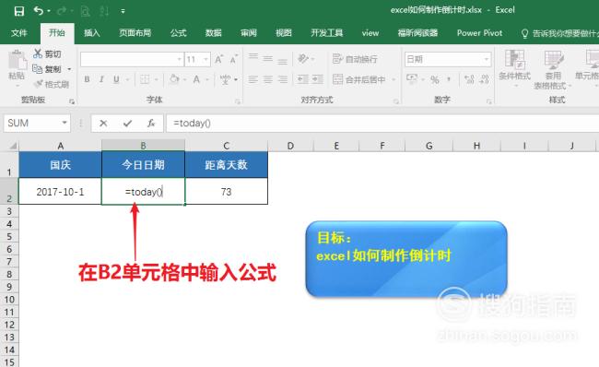The image size is (599, 367).
Task: Click the 剪切 cut button
Action: (47, 53)
